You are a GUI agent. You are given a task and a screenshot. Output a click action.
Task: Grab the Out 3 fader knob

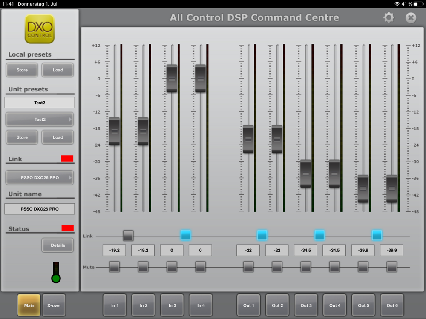(305, 174)
